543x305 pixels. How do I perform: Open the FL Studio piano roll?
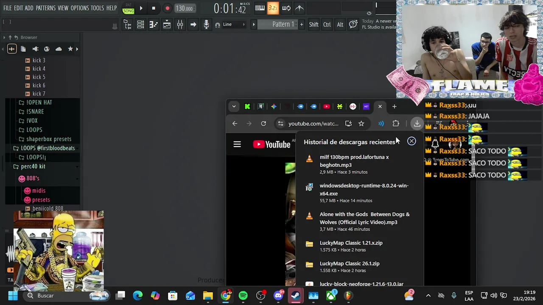154,25
